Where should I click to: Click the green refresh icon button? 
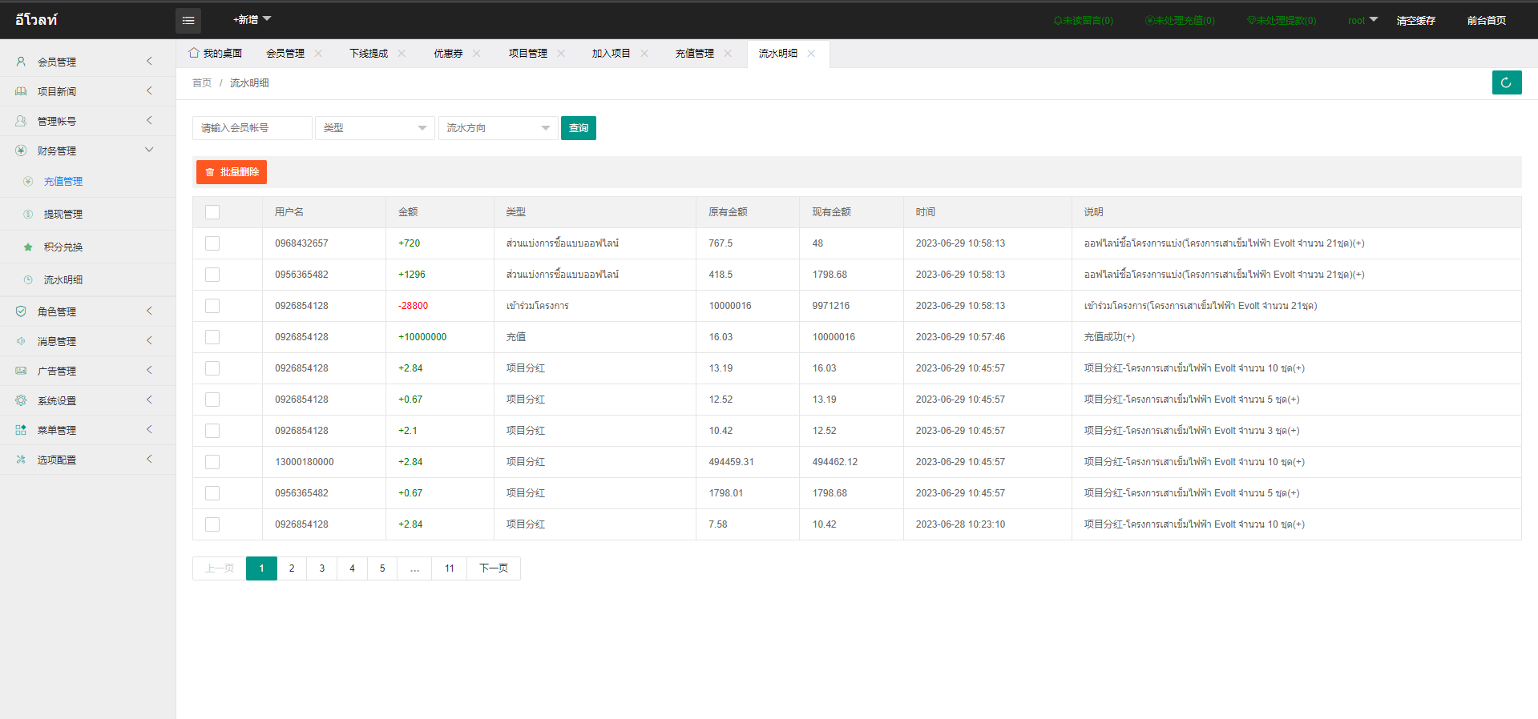pos(1506,82)
